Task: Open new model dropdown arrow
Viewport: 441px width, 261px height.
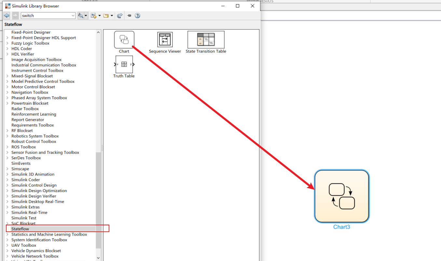Action: [99, 16]
